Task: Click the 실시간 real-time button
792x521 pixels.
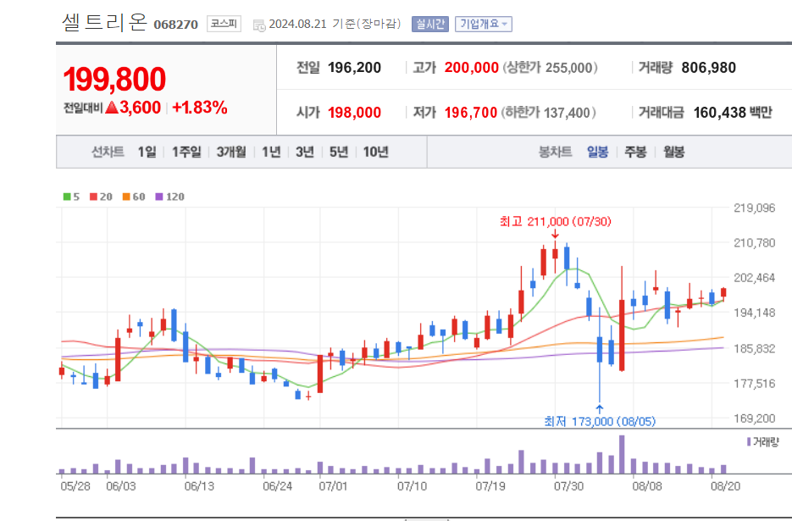Action: [429, 24]
